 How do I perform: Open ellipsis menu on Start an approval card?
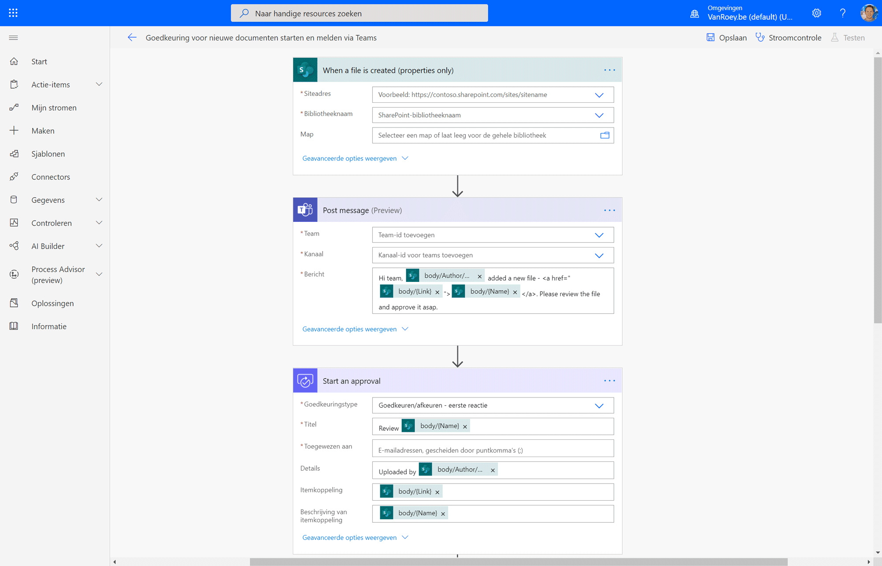click(x=609, y=381)
